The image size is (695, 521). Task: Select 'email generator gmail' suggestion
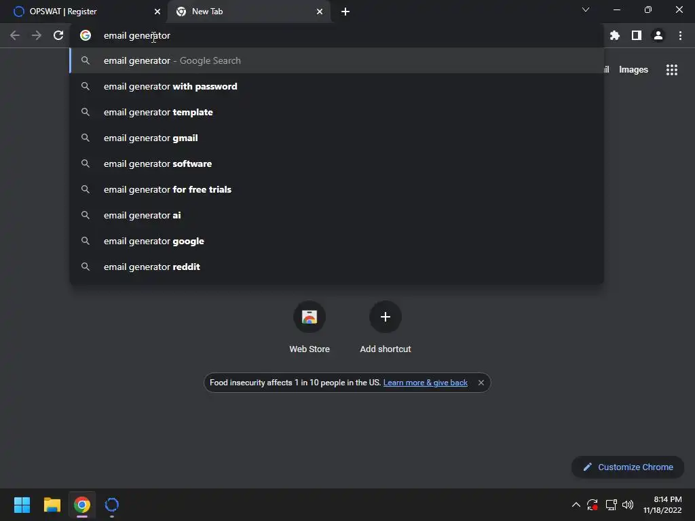[x=337, y=138]
